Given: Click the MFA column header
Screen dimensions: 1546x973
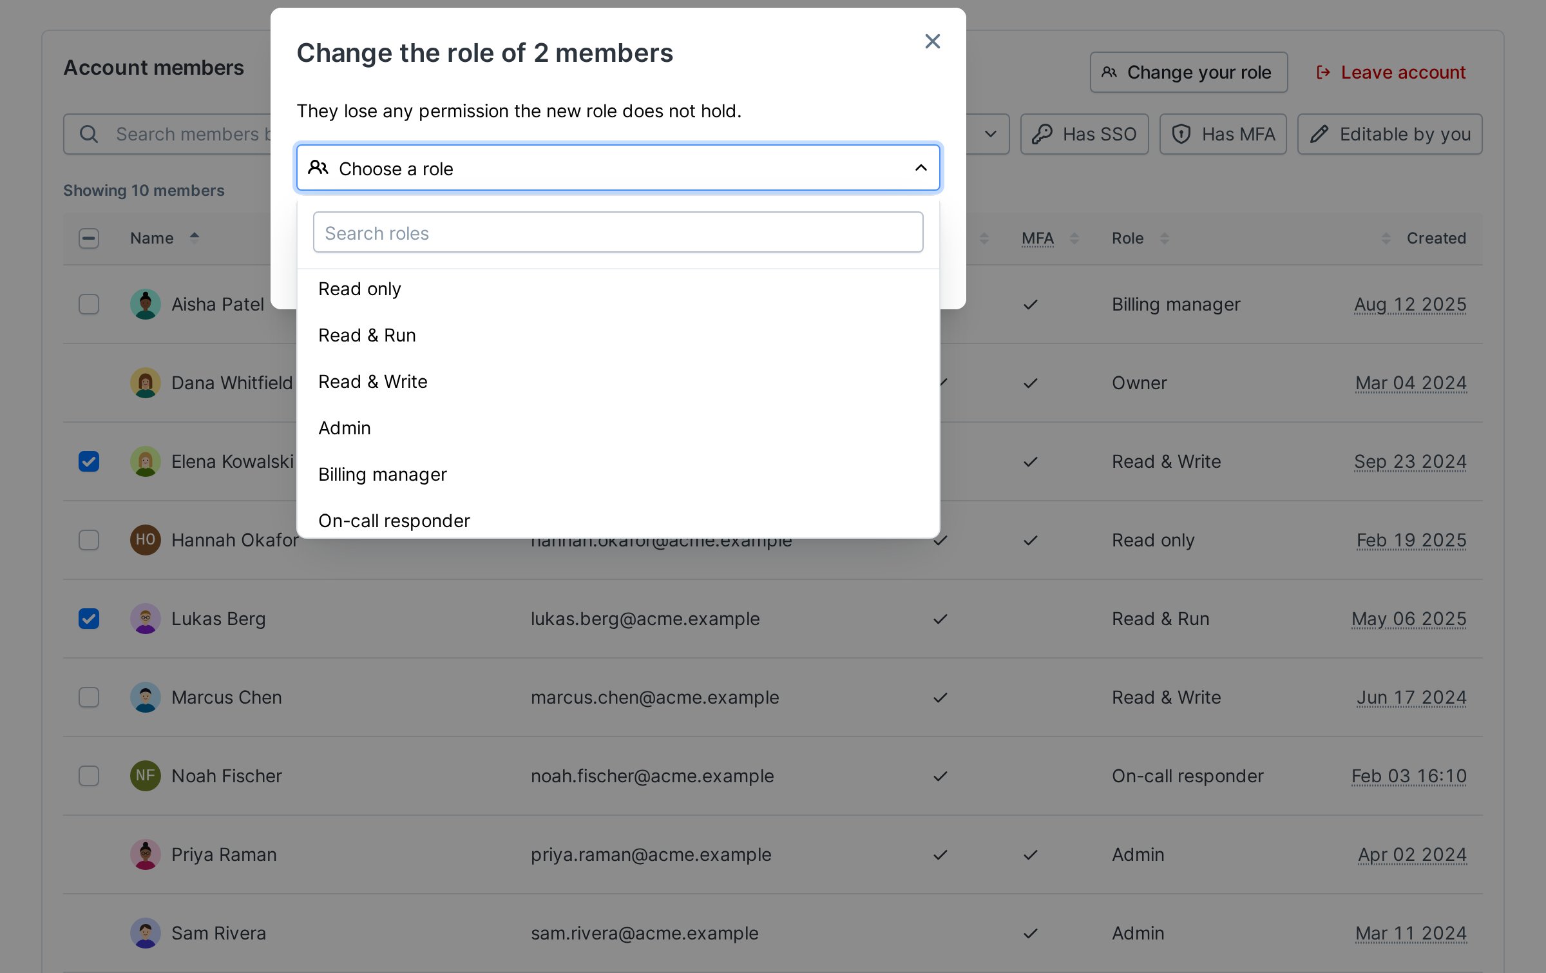Looking at the screenshot, I should point(1037,238).
